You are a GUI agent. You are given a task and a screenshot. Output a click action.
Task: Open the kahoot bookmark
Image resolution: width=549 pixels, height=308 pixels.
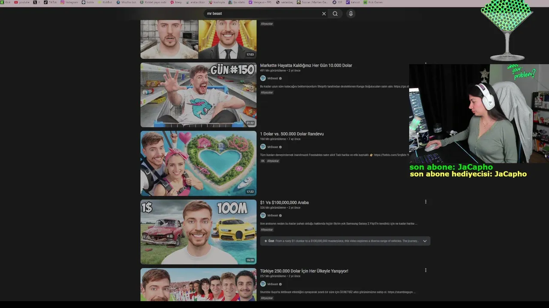click(353, 2)
